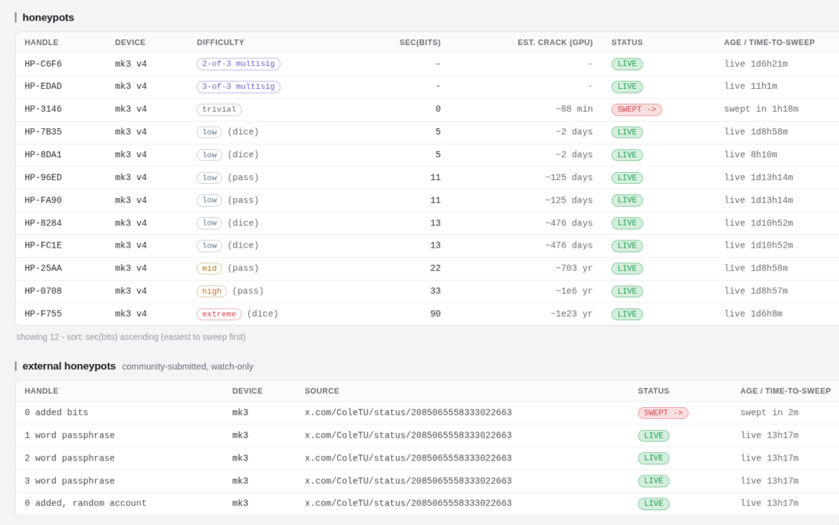Open the SWEPT -> badge for HP-3146
839x525 pixels.
pyautogui.click(x=636, y=109)
